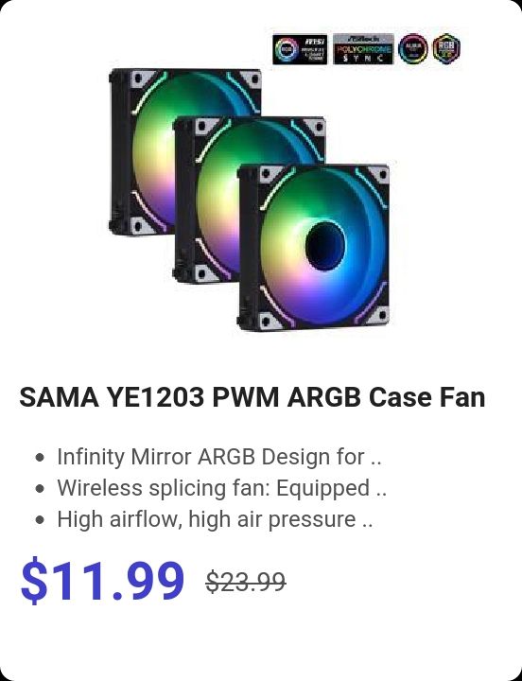Image resolution: width=522 pixels, height=681 pixels.
Task: Click the circular Aura Sync badge
Action: point(412,49)
